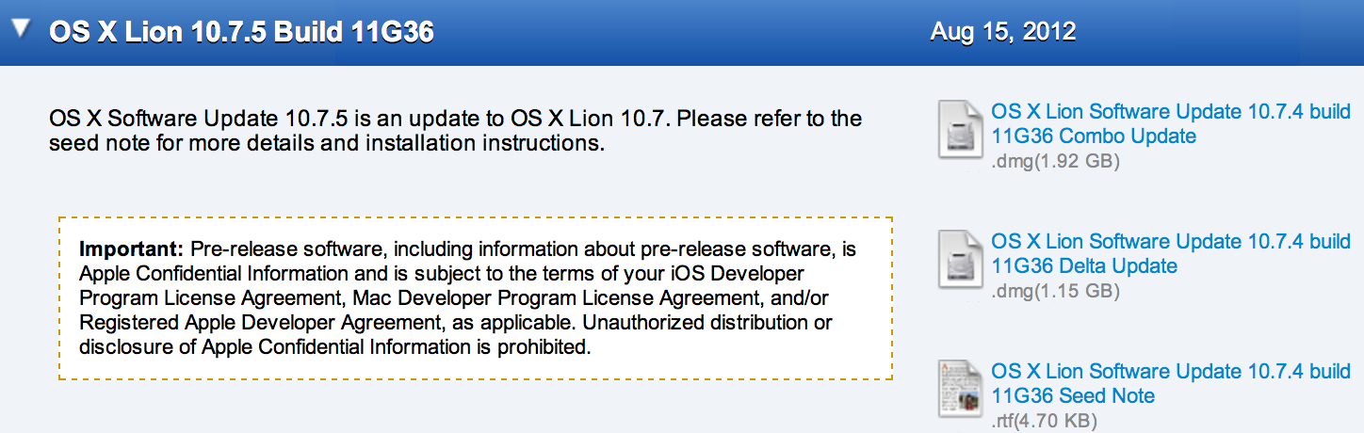Open the 11G36 Delta Update download link
The height and width of the screenshot is (433, 1364).
(x=1171, y=253)
